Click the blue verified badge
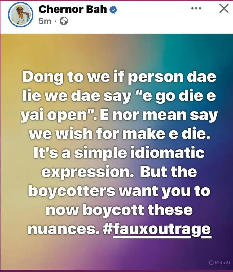Screen dimensions: 233x272 (113, 10)
